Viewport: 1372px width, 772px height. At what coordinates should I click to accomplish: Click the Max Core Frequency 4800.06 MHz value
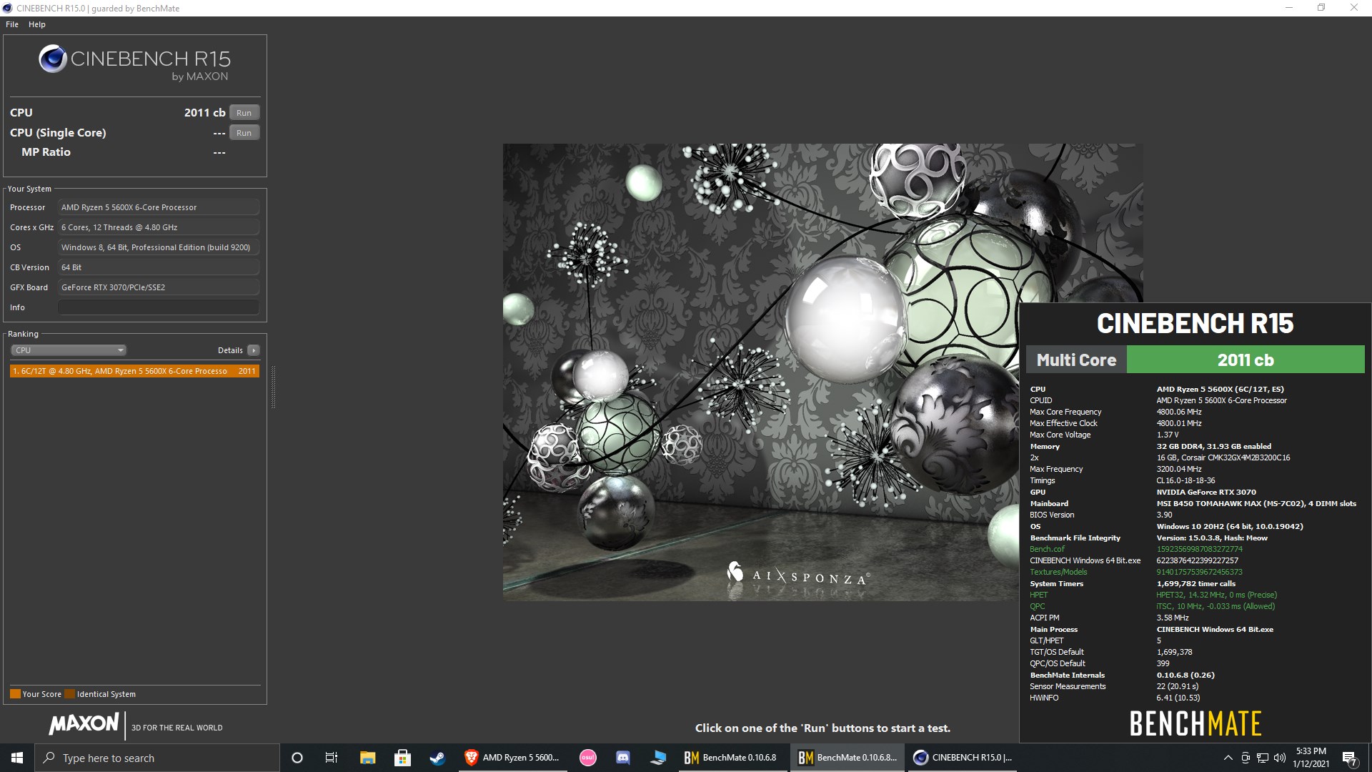tap(1179, 412)
